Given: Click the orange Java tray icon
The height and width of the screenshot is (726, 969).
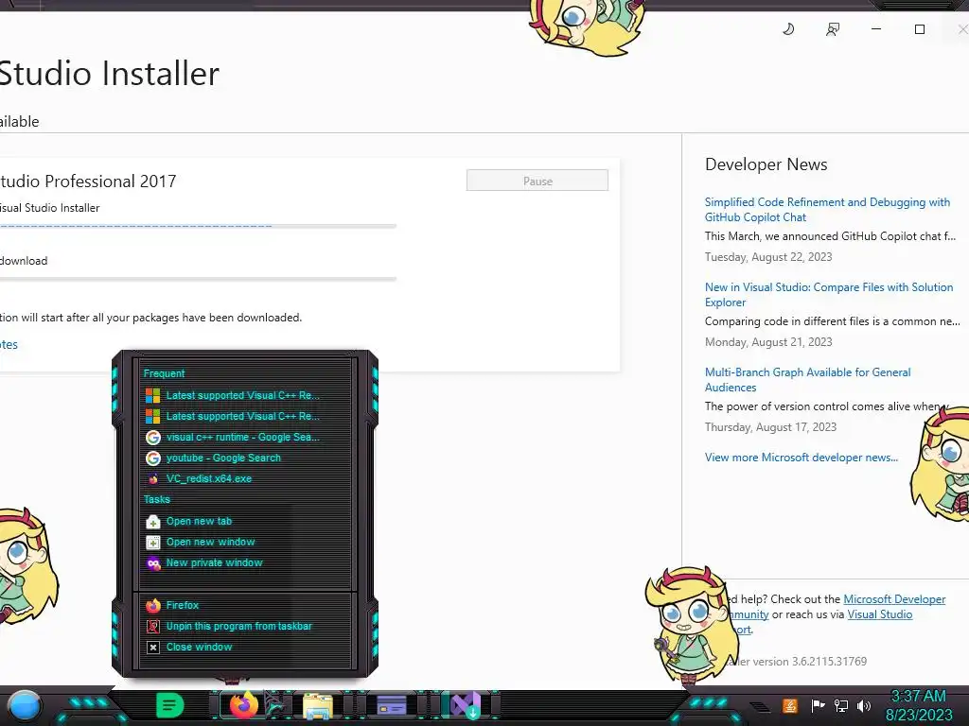Looking at the screenshot, I should click(x=790, y=705).
